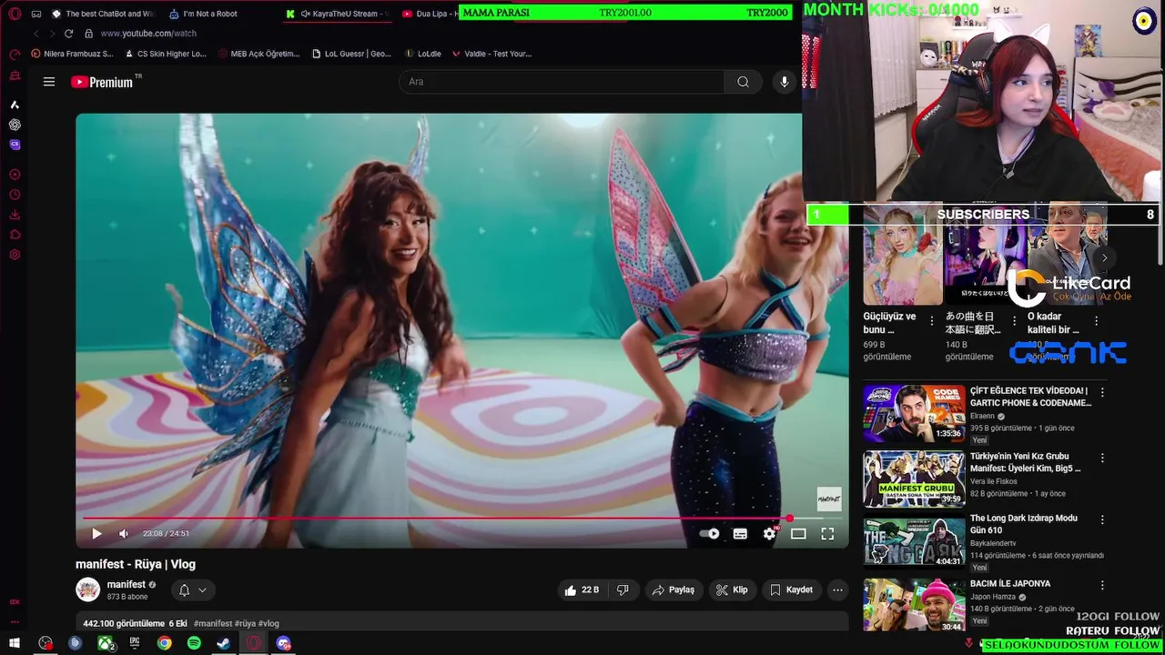Go back in browser history
1165x655 pixels.
click(36, 34)
